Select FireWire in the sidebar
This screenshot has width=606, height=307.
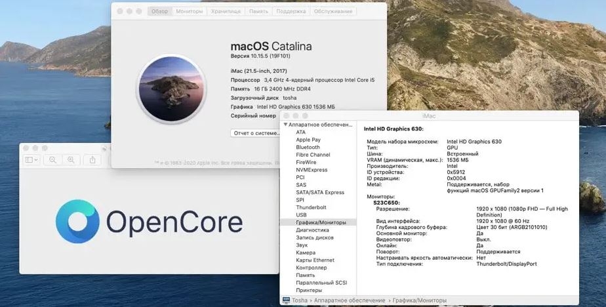[x=306, y=163]
